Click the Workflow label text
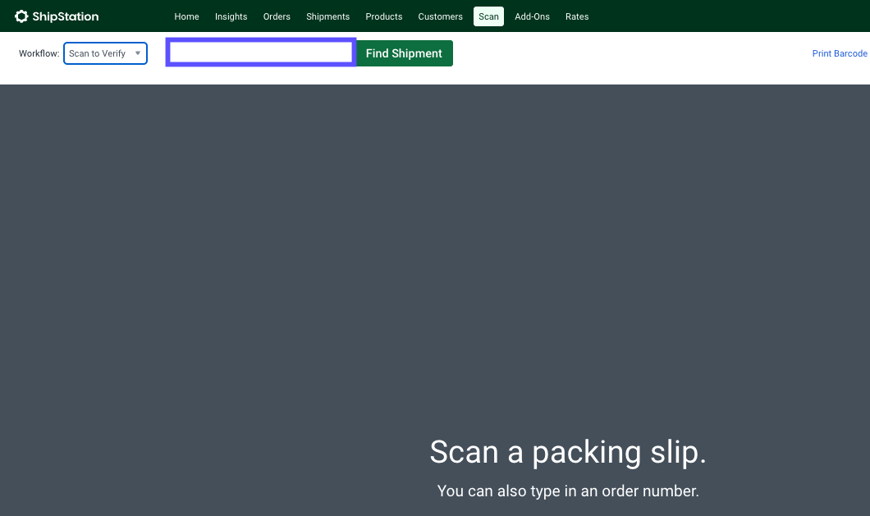This screenshot has height=516, width=870. click(39, 53)
